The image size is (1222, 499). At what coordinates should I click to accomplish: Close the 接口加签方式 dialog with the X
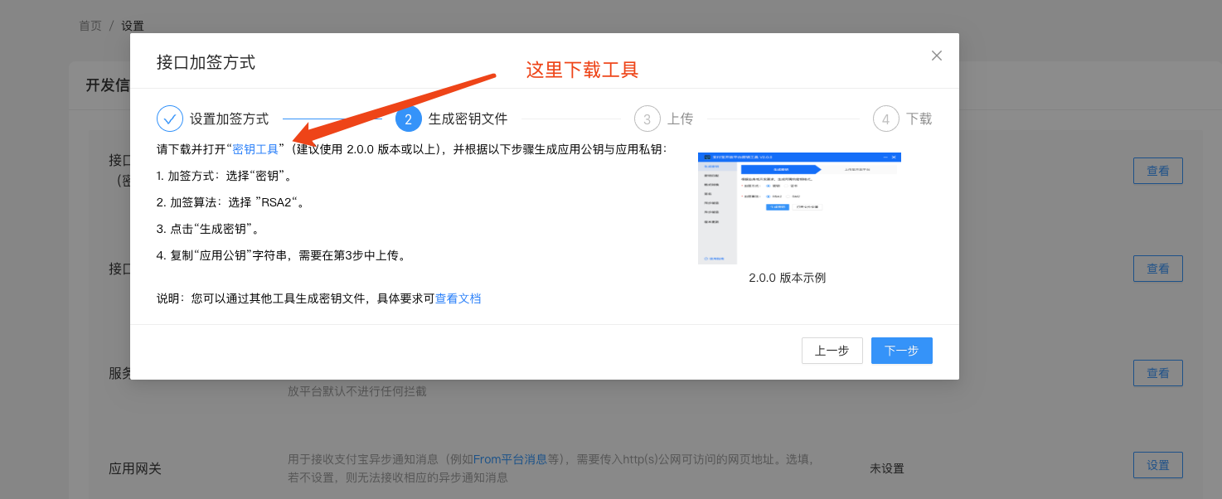[x=937, y=56]
